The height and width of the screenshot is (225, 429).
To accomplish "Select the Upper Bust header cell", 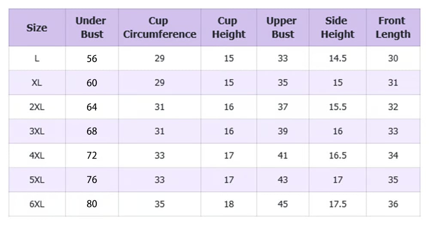I will [x=282, y=27].
